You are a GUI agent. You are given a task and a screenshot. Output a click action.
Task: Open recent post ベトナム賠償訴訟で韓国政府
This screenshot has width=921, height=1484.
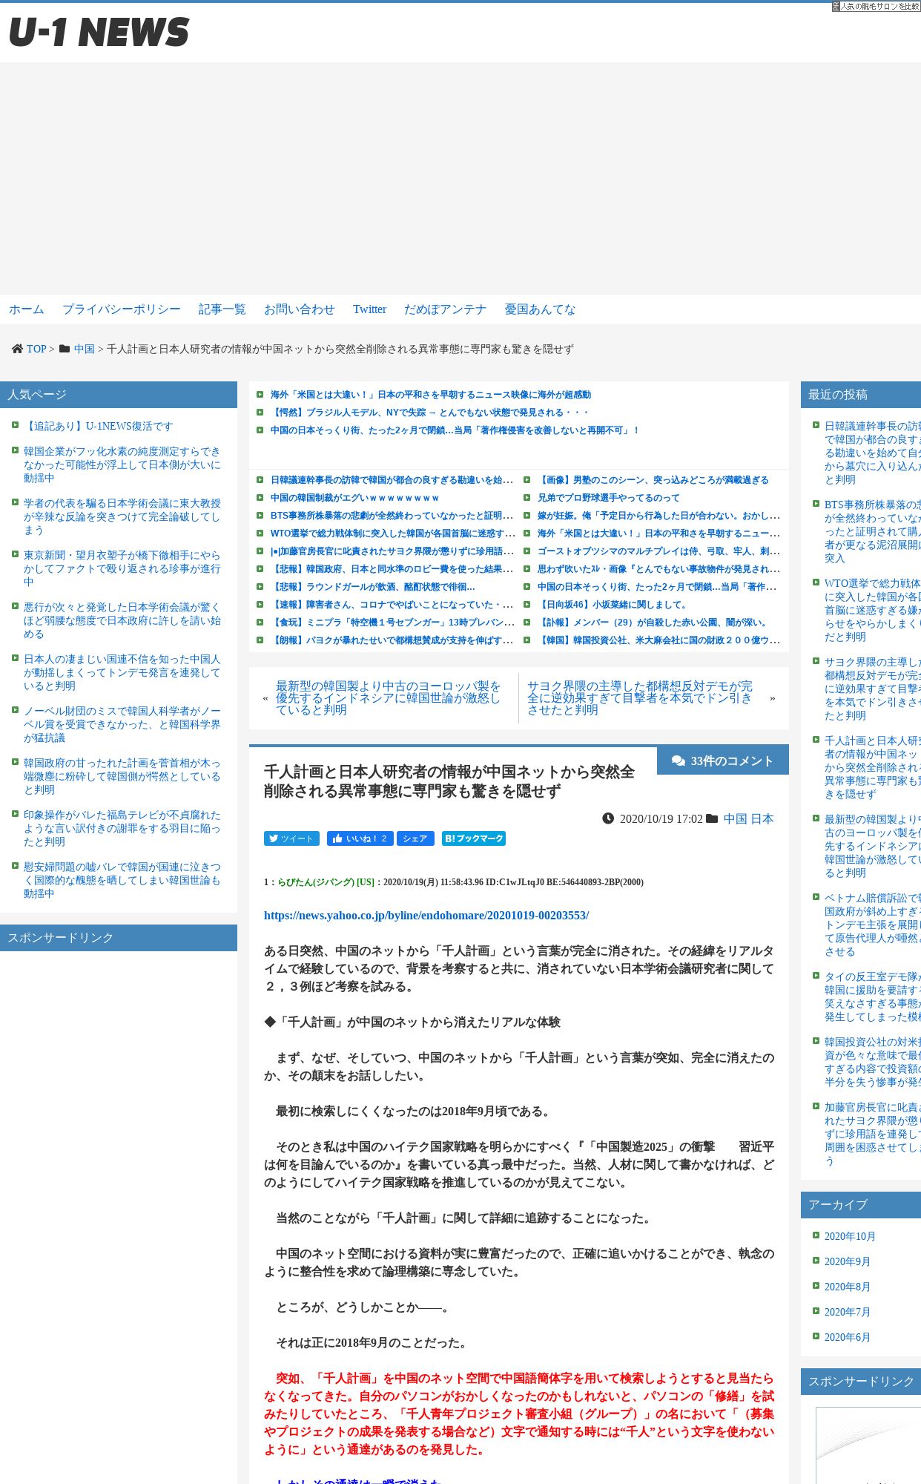coord(873,925)
